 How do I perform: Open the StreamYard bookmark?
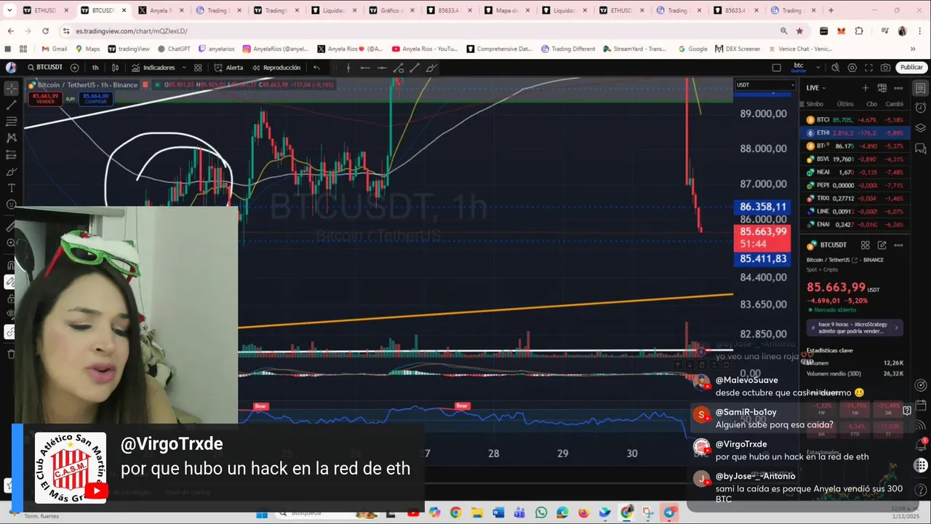click(634, 49)
